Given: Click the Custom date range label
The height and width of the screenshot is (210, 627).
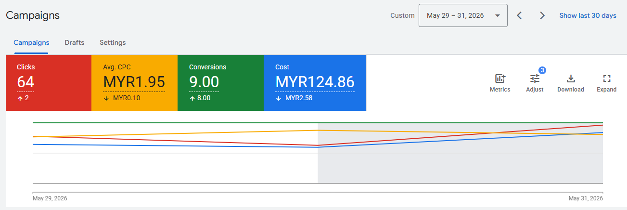Looking at the screenshot, I should (x=402, y=15).
